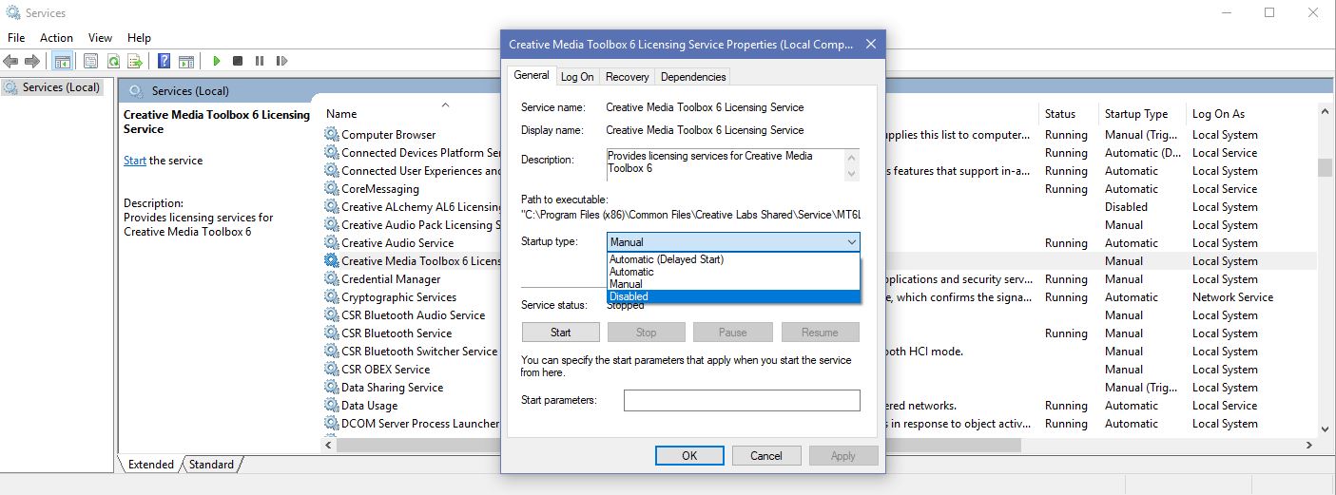This screenshot has width=1336, height=495.
Task: Switch to the Dependencies tab
Action: click(693, 77)
